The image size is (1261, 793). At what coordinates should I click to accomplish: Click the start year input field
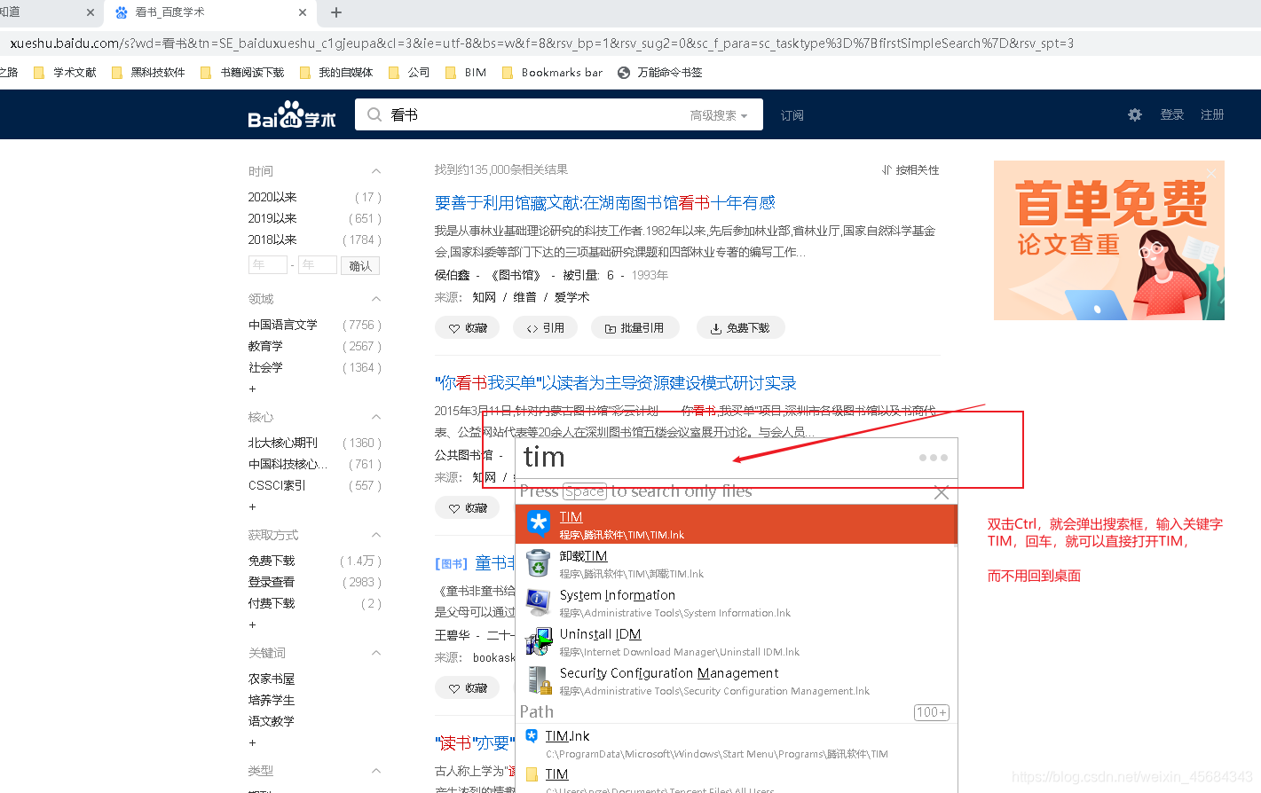coord(268,264)
